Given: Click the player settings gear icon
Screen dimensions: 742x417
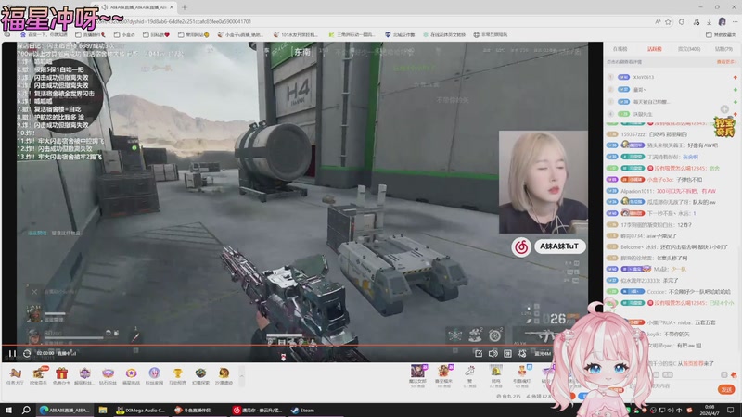Looking at the screenshot, I should (x=522, y=353).
